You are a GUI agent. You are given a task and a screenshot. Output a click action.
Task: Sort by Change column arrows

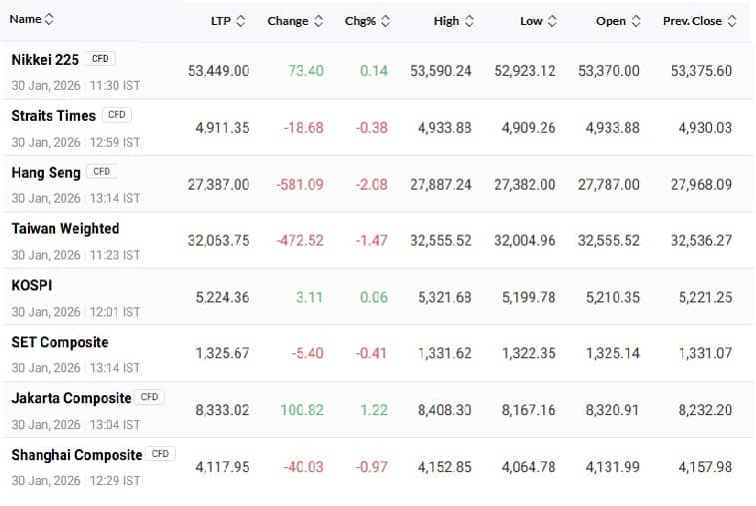click(319, 21)
